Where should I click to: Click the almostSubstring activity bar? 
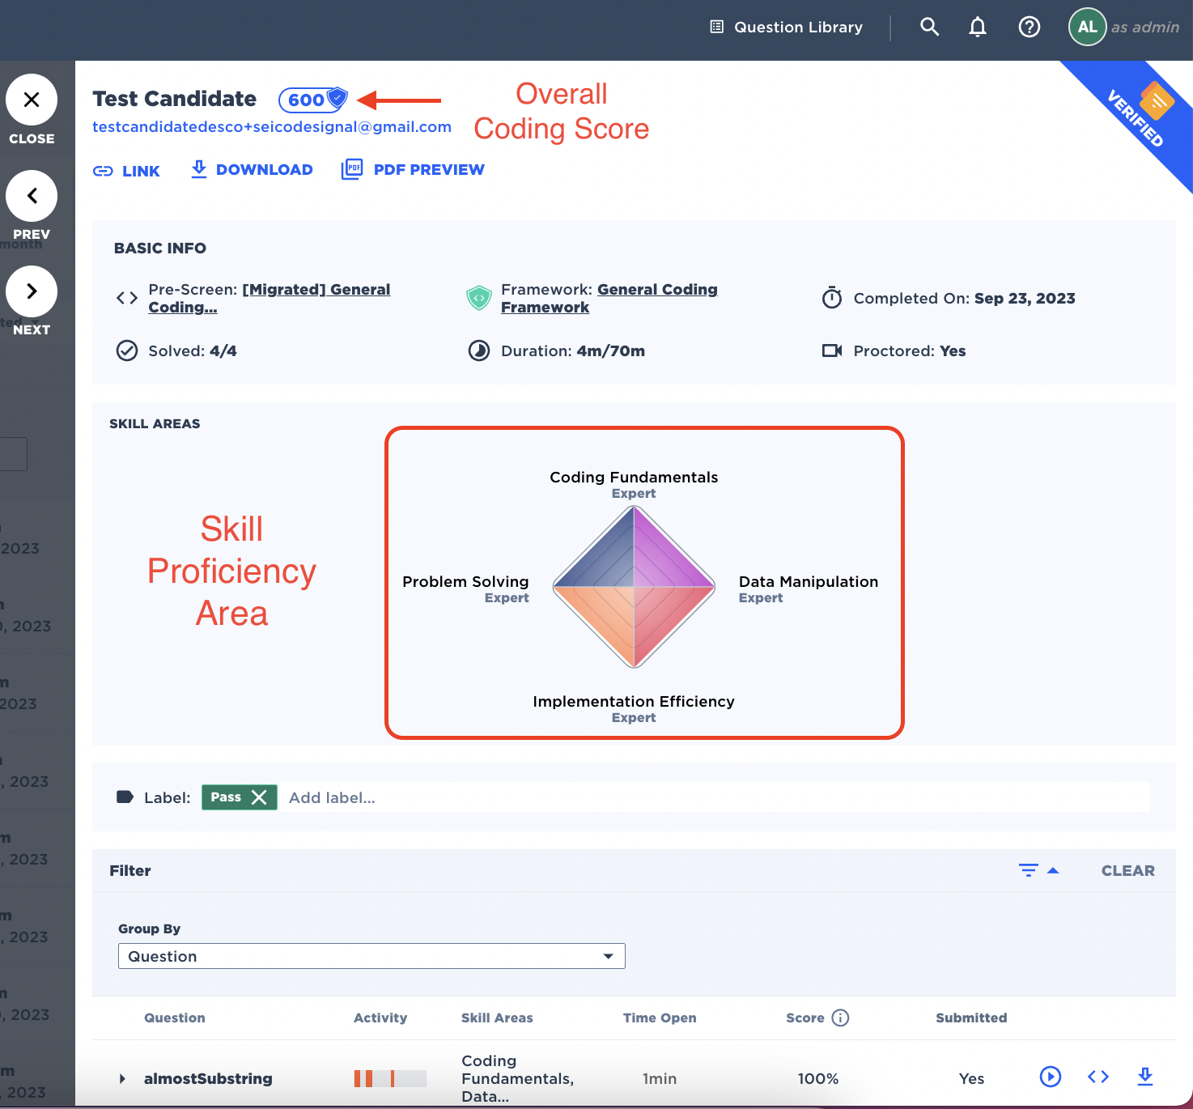pos(389,1078)
